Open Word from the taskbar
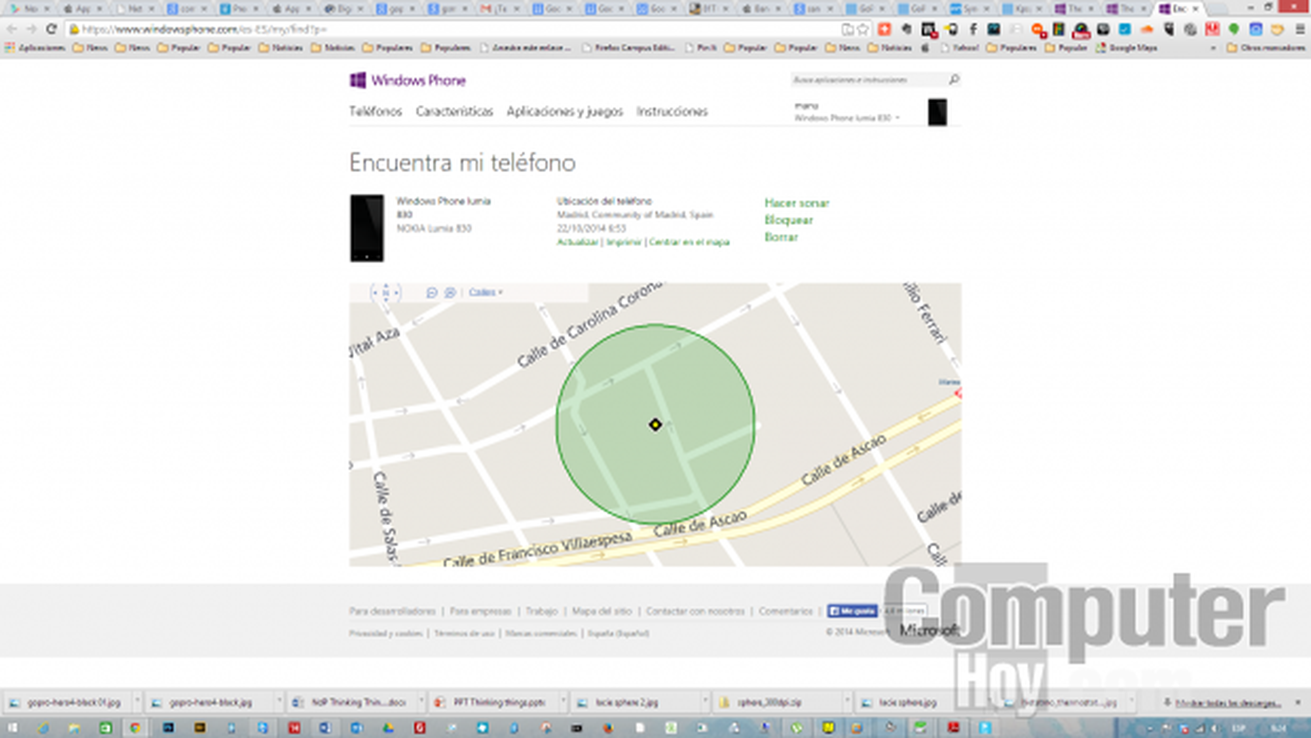 point(325,728)
